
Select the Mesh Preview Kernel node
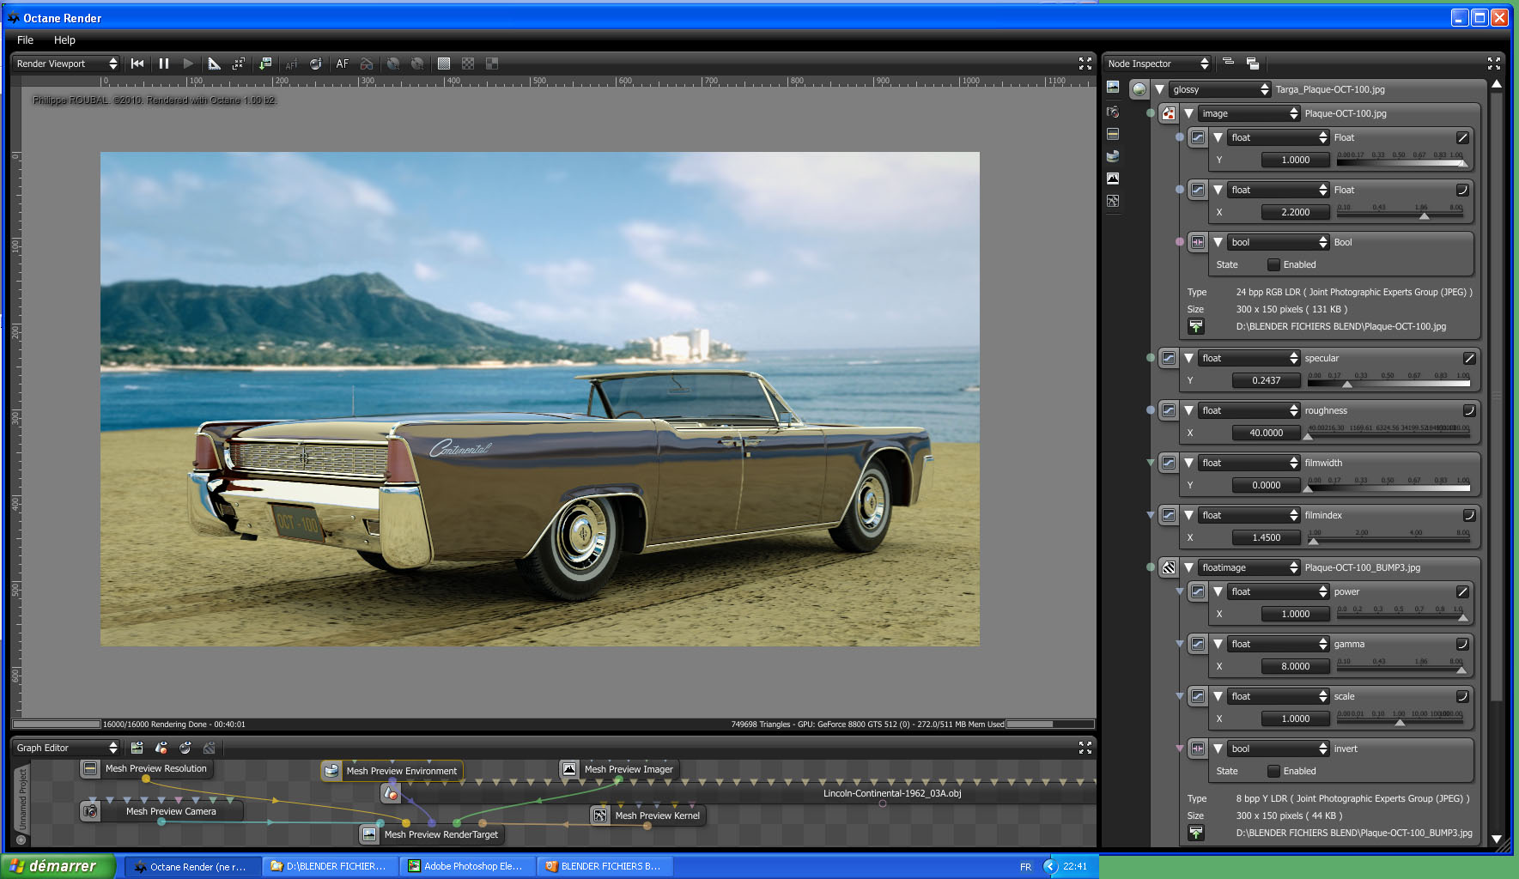tap(648, 815)
